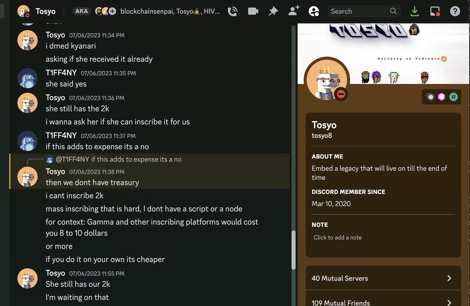
Task: Click the AKA badge in header
Action: coord(81,11)
